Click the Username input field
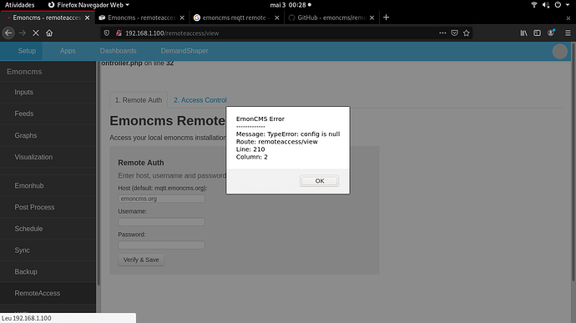 pyautogui.click(x=161, y=221)
